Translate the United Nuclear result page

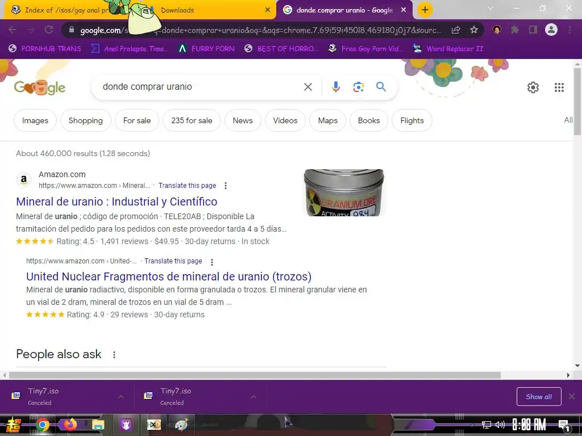click(173, 261)
